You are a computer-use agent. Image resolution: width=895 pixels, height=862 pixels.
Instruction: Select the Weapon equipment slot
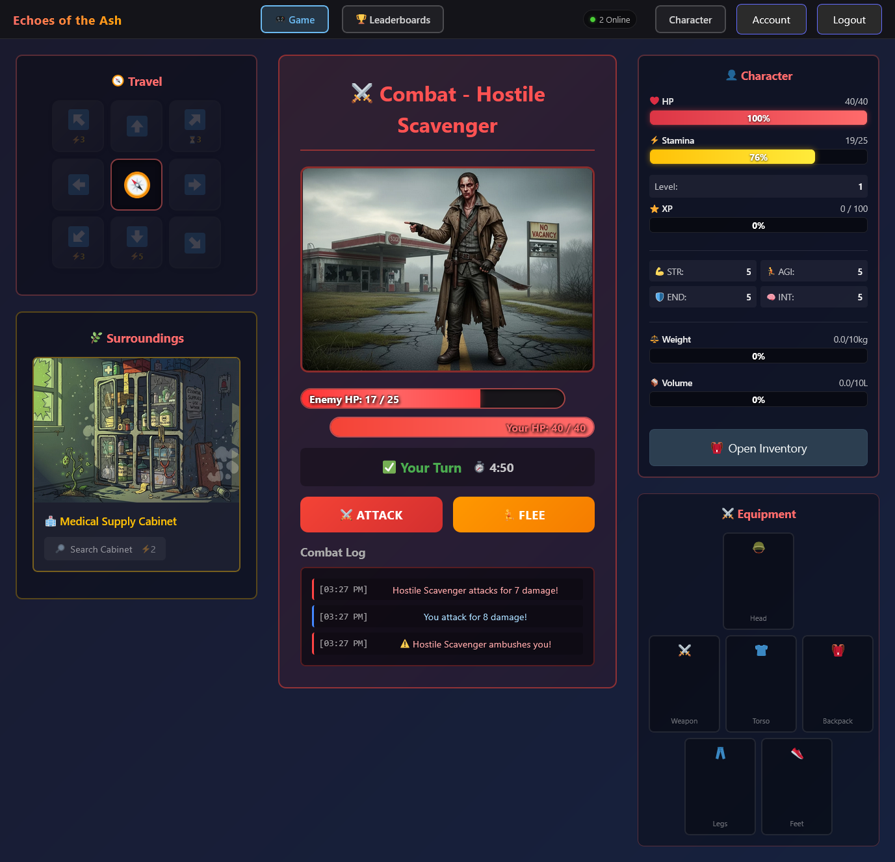coord(684,683)
